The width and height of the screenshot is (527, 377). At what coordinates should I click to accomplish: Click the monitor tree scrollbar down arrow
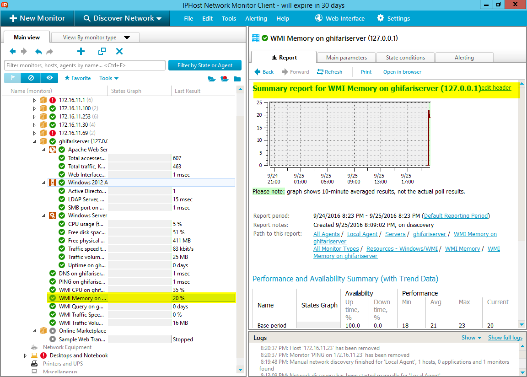click(x=240, y=370)
